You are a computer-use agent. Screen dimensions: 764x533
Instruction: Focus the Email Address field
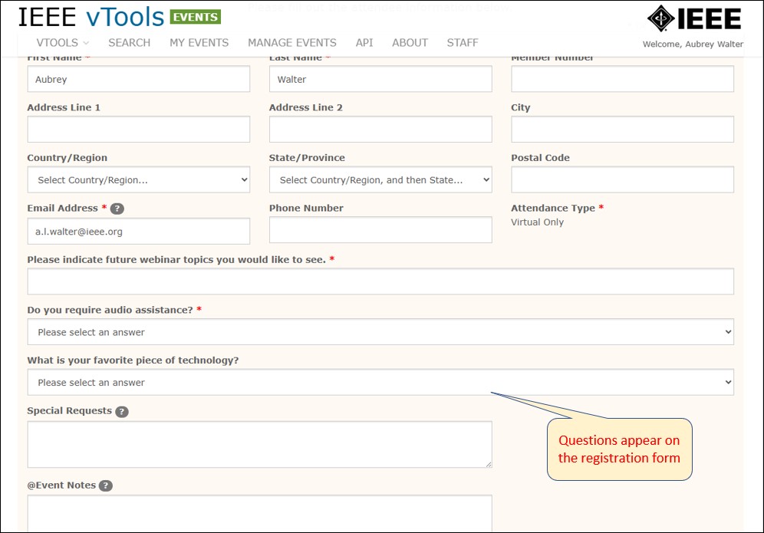pos(138,231)
